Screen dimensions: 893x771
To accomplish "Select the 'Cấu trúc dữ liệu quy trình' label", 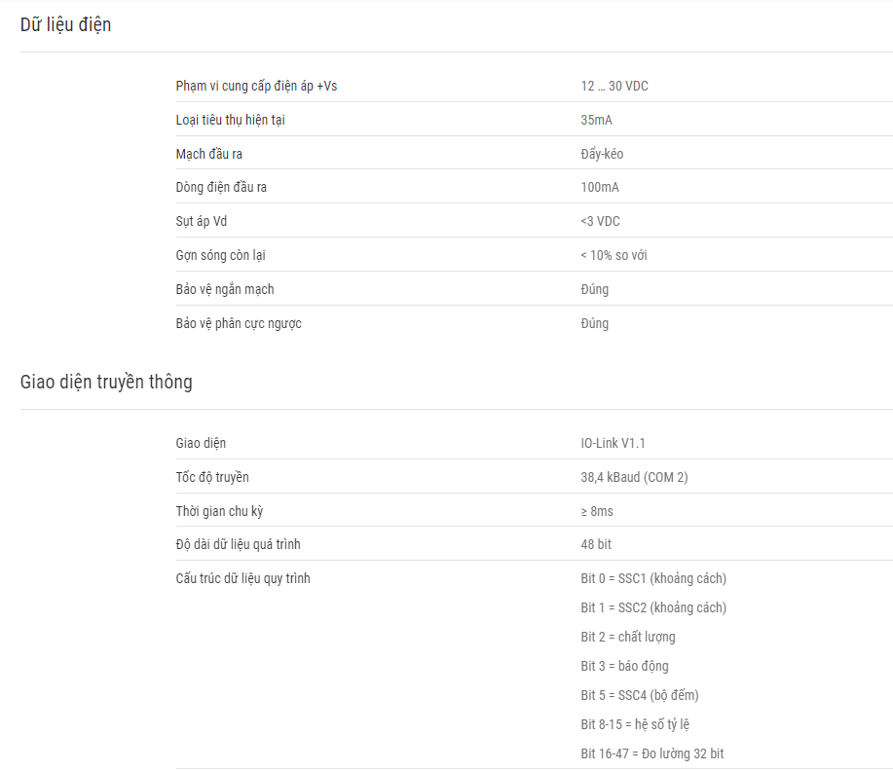I will [x=242, y=578].
